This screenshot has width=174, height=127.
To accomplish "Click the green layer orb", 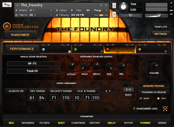I will pyautogui.click(x=75, y=49).
